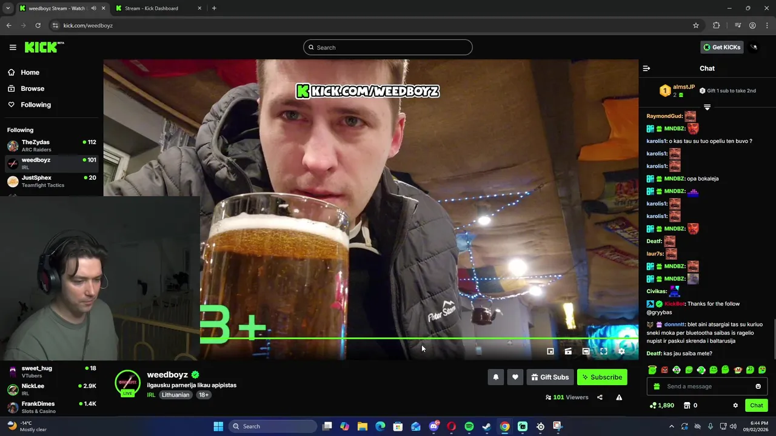The width and height of the screenshot is (776, 436).
Task: Click Gift 1 sub to take 2nd
Action: [x=727, y=91]
